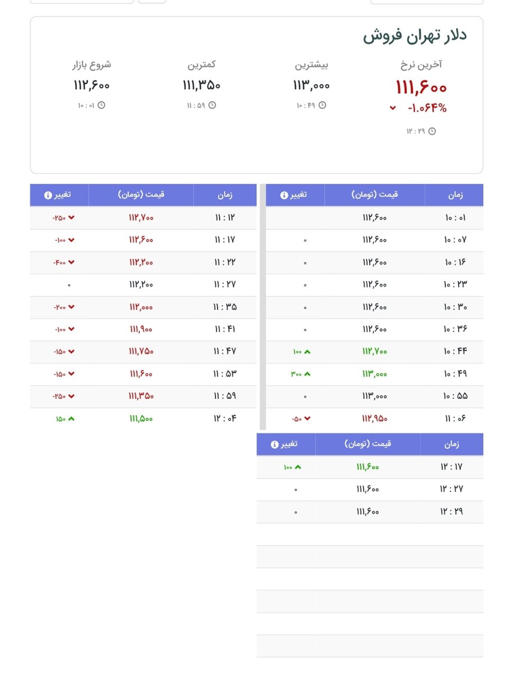Click the info icon in left table تغییر header
The height and width of the screenshot is (678, 509).
(47, 194)
